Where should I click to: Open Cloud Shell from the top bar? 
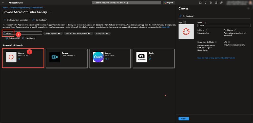[200, 3]
